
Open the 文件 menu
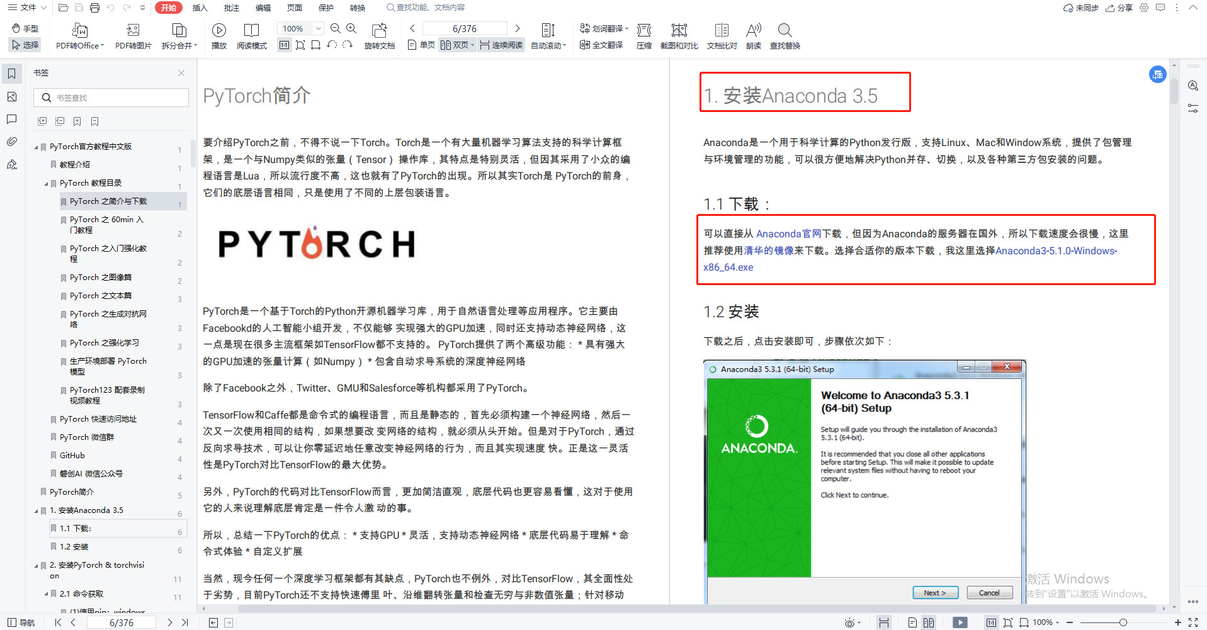coord(29,8)
